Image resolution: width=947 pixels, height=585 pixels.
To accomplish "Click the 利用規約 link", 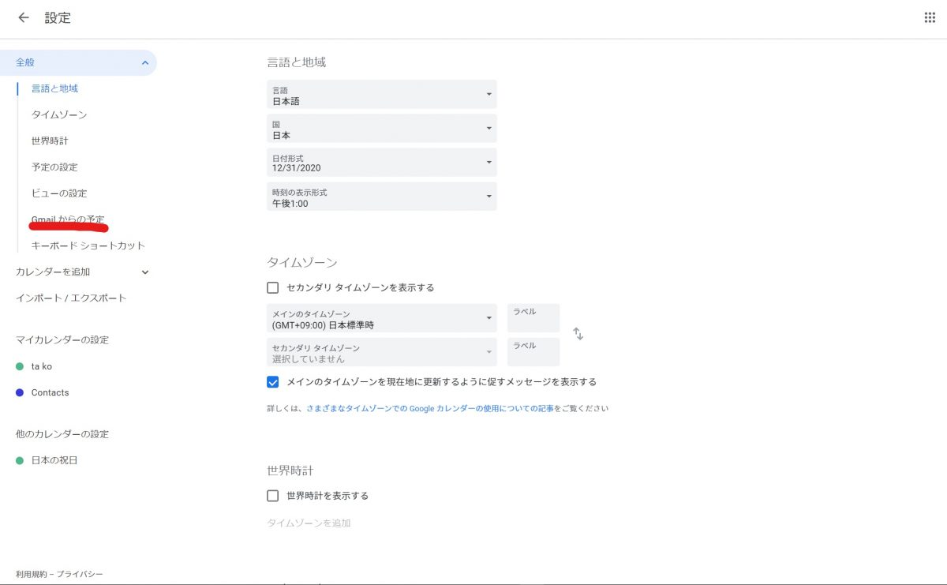I will 32,574.
